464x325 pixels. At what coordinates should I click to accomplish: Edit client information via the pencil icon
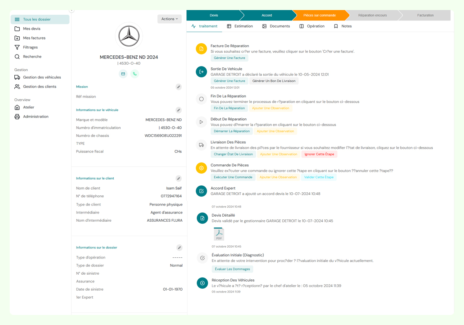coord(179,179)
